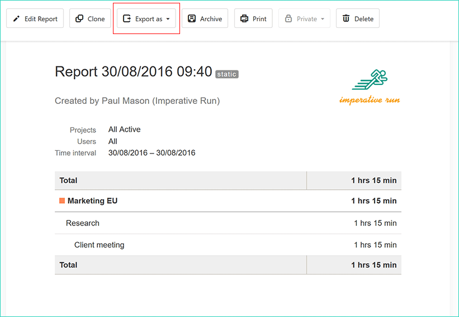459x317 pixels.
Task: Select the Research row
Action: pyautogui.click(x=228, y=223)
